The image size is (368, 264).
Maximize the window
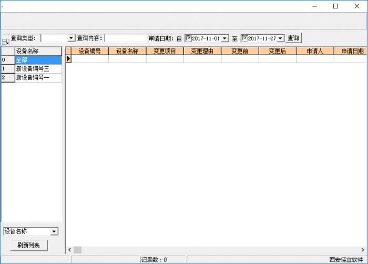(335, 6)
